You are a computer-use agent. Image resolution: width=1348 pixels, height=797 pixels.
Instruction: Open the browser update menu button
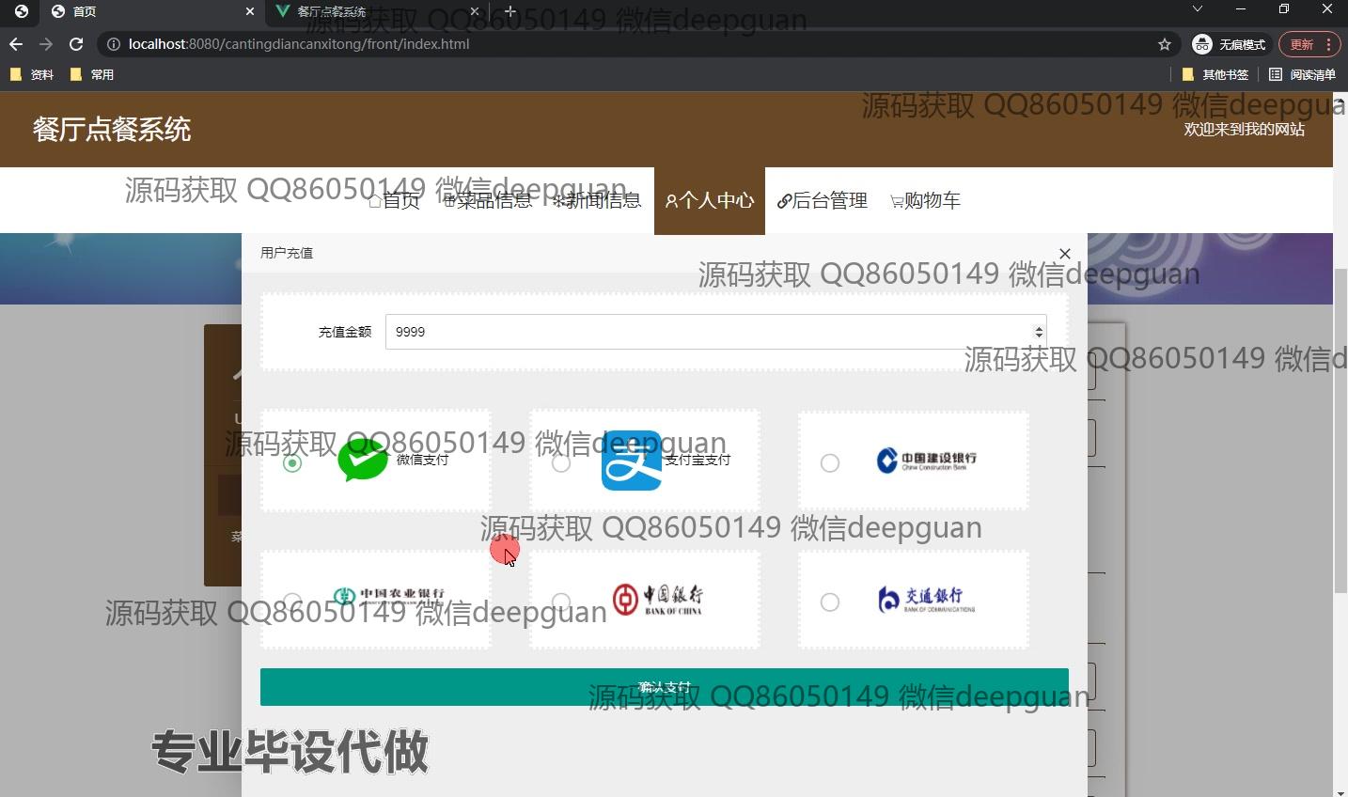coord(1308,44)
